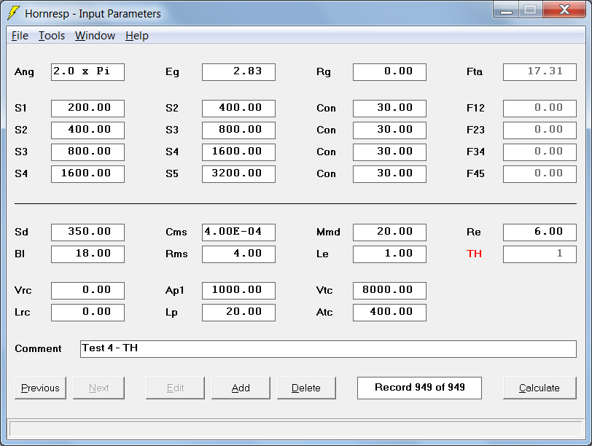Click the greyed-out Next button

(98, 388)
